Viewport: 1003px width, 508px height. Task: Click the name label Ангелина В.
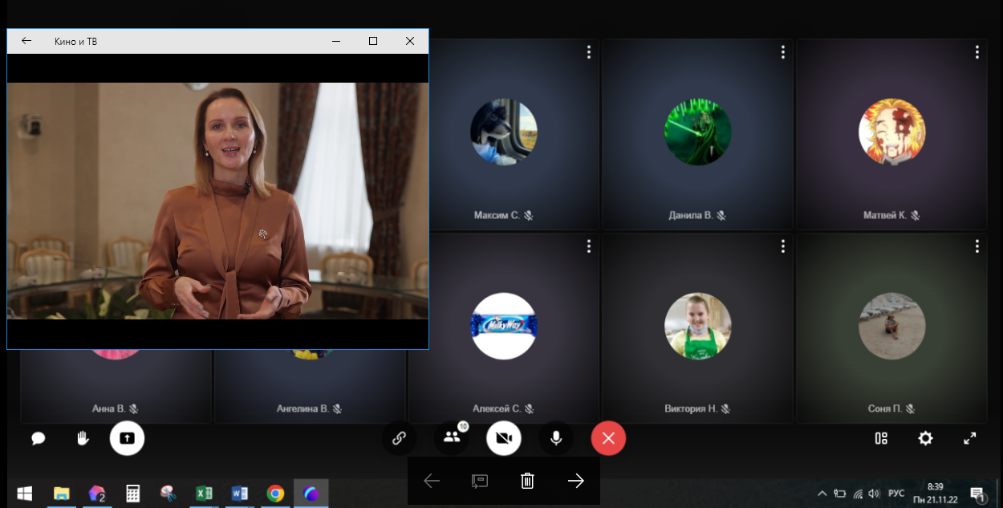point(303,408)
